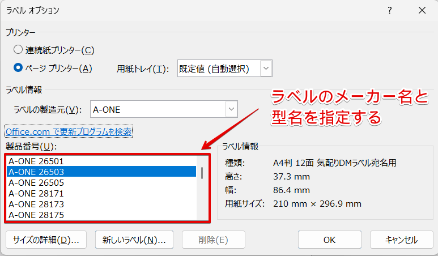Click the 削除 button

pos(214,240)
